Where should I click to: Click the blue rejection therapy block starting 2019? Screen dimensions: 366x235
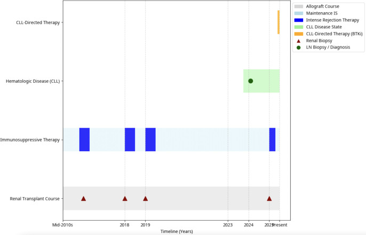[150, 140]
